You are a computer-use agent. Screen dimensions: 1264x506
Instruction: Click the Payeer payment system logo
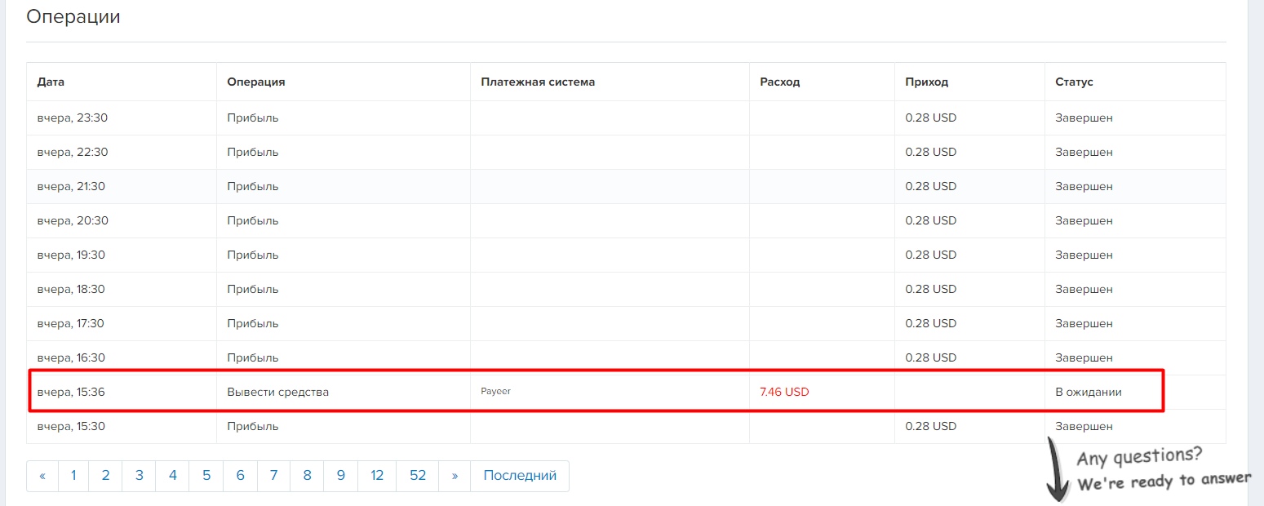pyautogui.click(x=495, y=392)
